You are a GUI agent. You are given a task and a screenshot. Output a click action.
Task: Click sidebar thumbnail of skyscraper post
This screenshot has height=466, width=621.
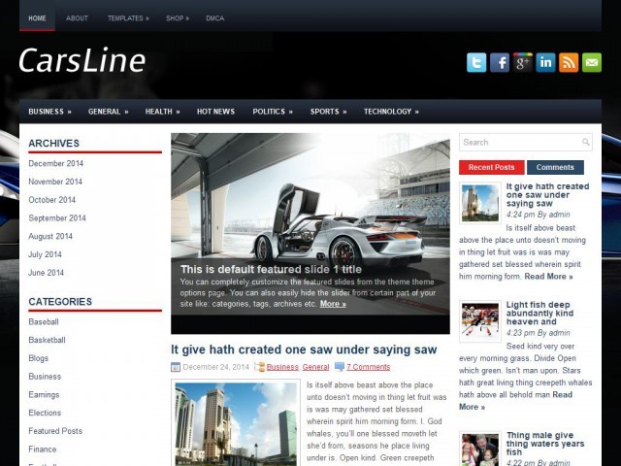(480, 203)
